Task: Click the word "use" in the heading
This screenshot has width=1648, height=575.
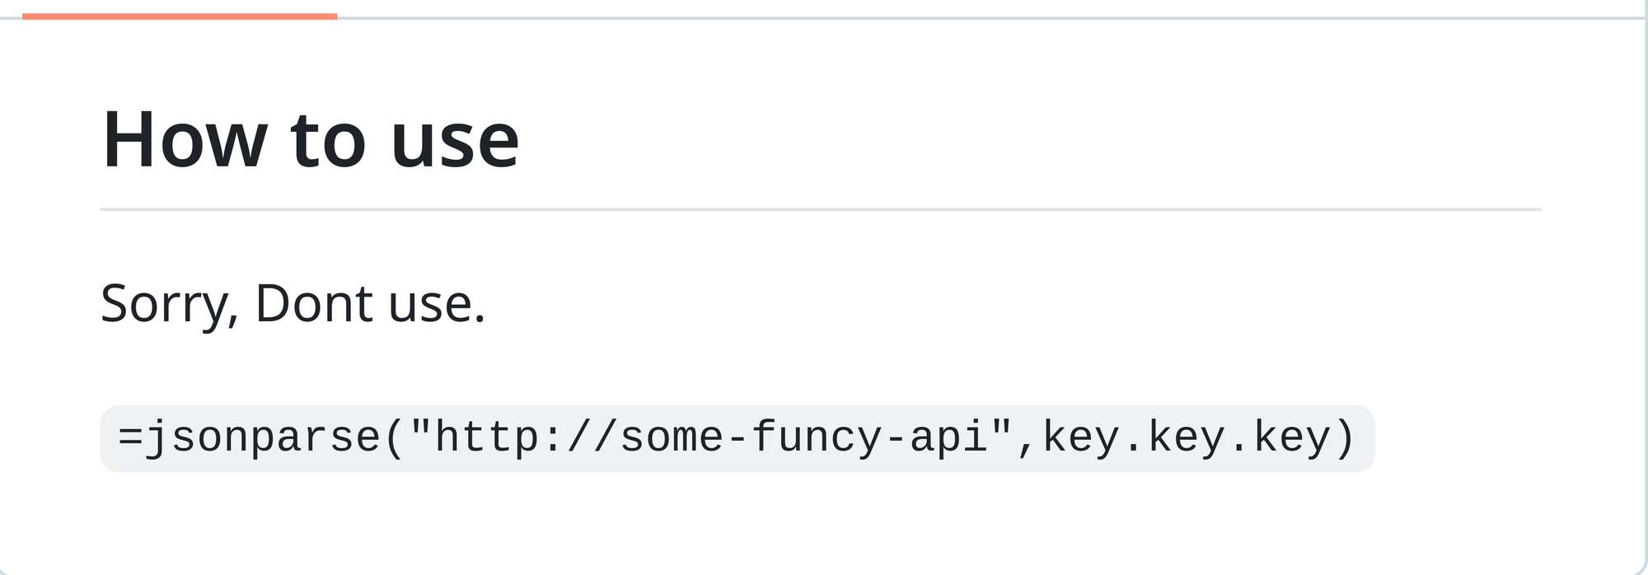Action: [455, 142]
